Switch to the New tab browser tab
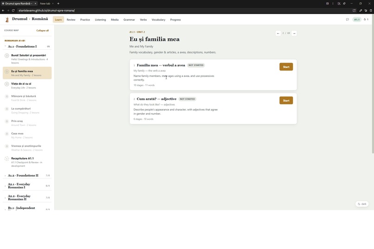Screen dimensions: 374x249 pyautogui.click(x=45, y=4)
